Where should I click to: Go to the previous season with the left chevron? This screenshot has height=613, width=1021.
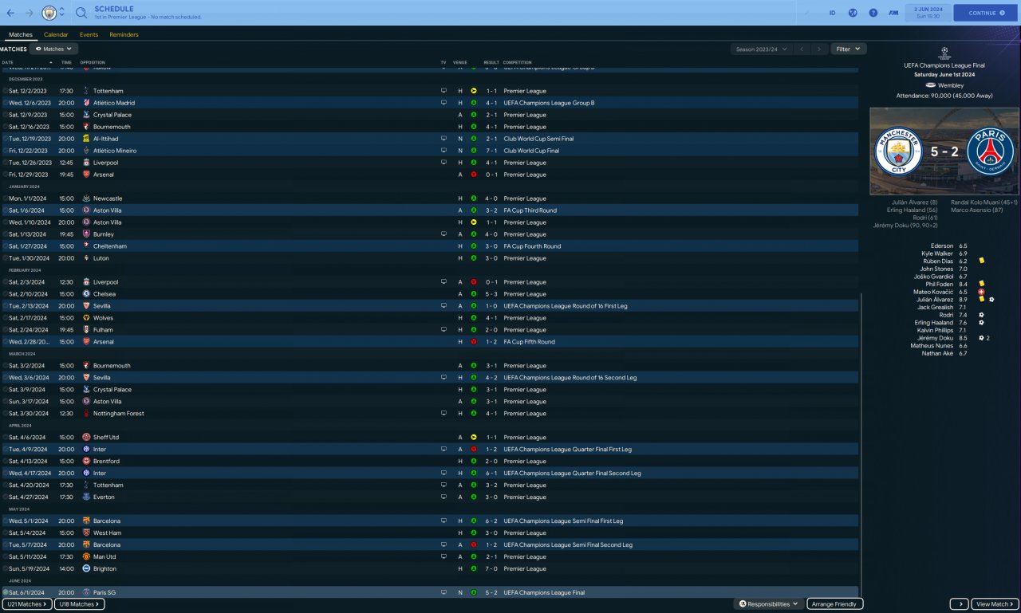pyautogui.click(x=802, y=49)
